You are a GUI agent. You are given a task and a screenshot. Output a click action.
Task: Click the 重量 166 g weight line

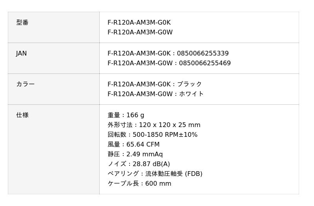pyautogui.click(x=126, y=115)
